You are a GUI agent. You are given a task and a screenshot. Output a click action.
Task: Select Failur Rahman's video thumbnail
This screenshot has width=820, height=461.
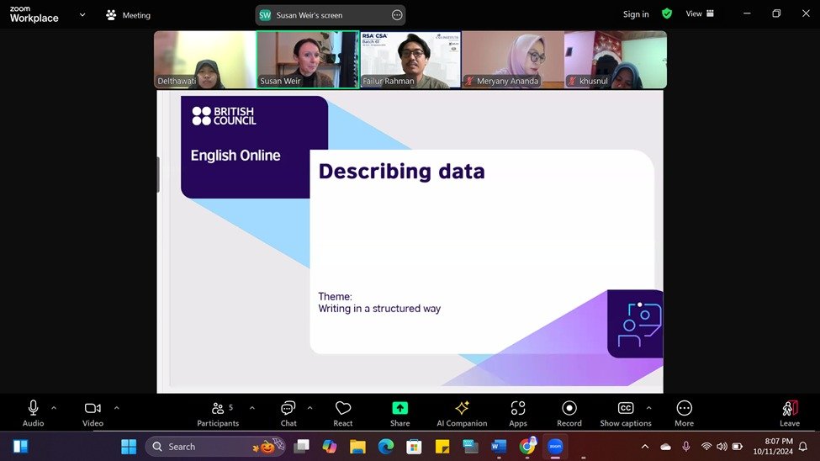click(x=410, y=60)
